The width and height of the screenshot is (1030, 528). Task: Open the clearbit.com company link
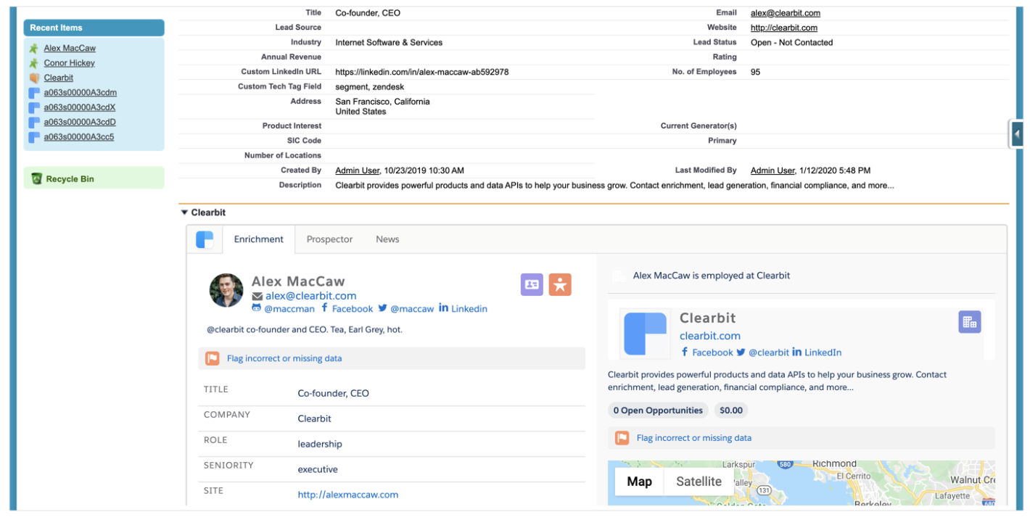pos(710,336)
